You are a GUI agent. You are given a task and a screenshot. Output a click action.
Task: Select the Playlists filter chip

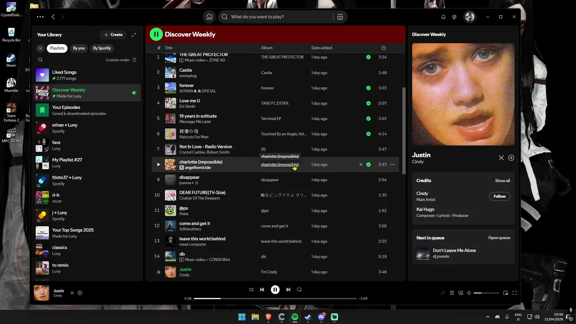pyautogui.click(x=57, y=48)
